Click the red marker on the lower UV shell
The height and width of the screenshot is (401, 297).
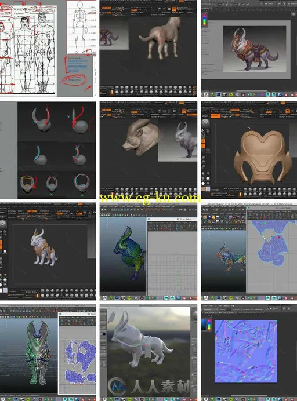coord(278,238)
